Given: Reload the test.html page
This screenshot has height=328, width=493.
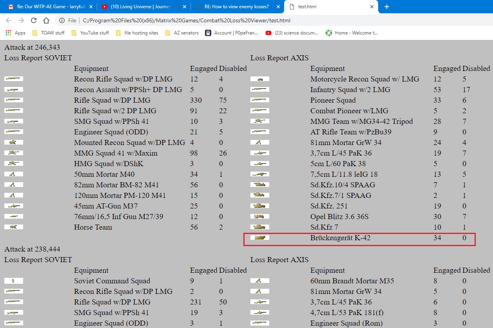Looking at the screenshot, I should coord(34,20).
